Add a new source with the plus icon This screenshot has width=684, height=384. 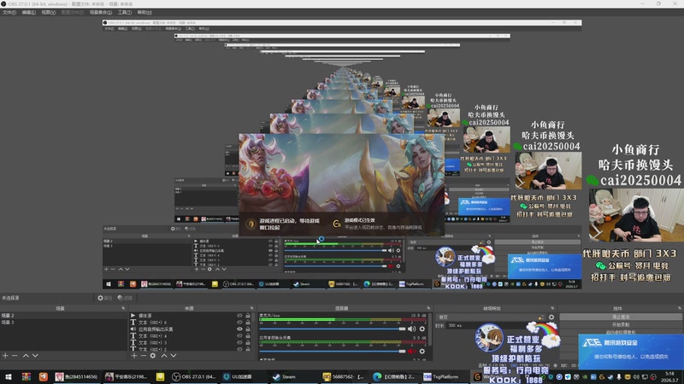[134, 356]
